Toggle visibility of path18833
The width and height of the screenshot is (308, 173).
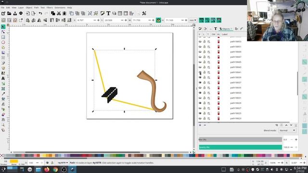[200, 93]
